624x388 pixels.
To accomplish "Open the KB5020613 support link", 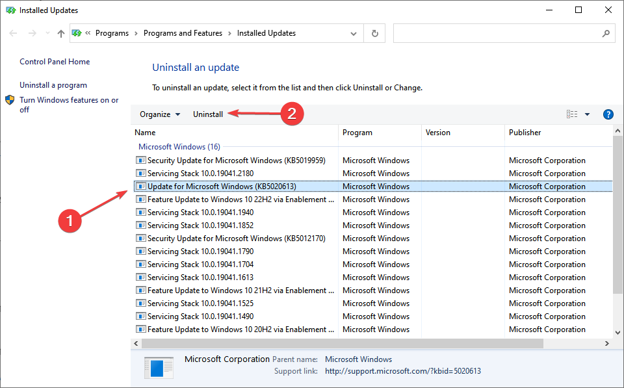I will [x=403, y=371].
